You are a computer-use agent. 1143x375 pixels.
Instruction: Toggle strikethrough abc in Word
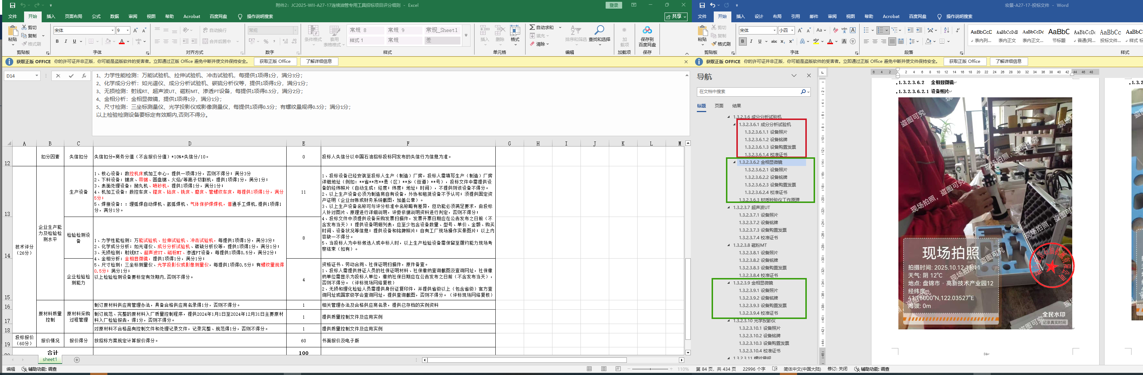pos(774,41)
